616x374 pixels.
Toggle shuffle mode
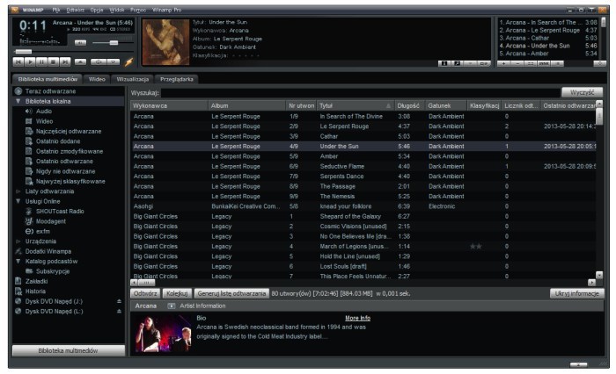click(99, 62)
